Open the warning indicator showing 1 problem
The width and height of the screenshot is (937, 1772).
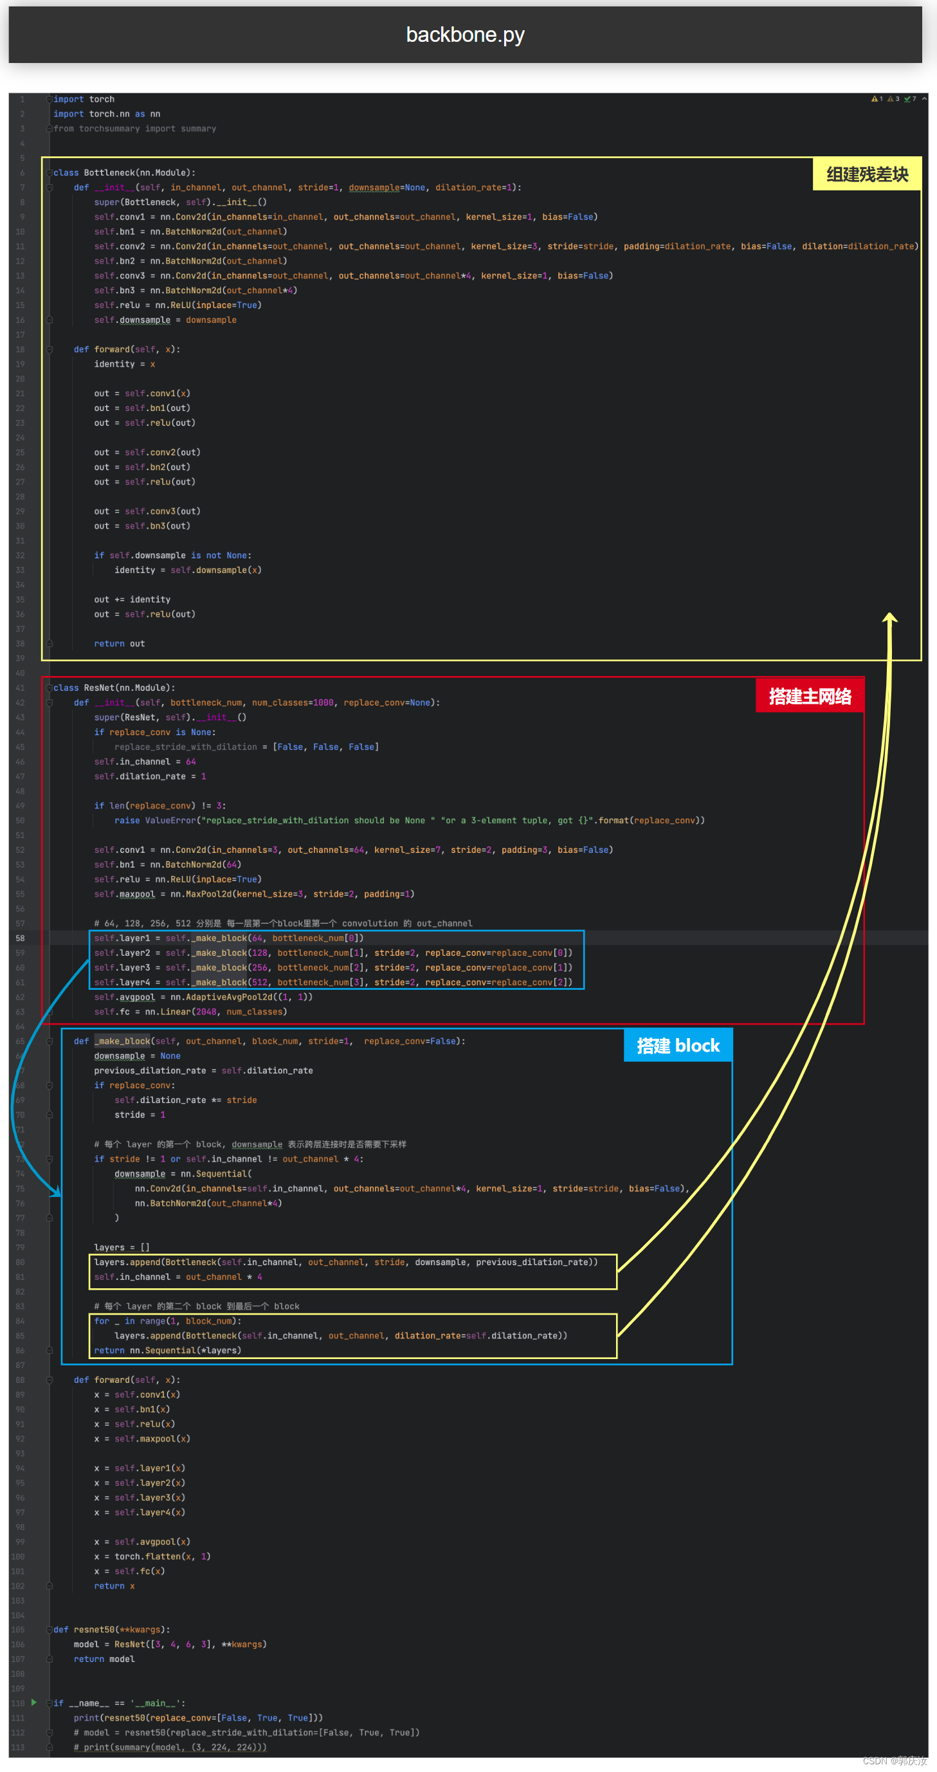click(x=877, y=99)
